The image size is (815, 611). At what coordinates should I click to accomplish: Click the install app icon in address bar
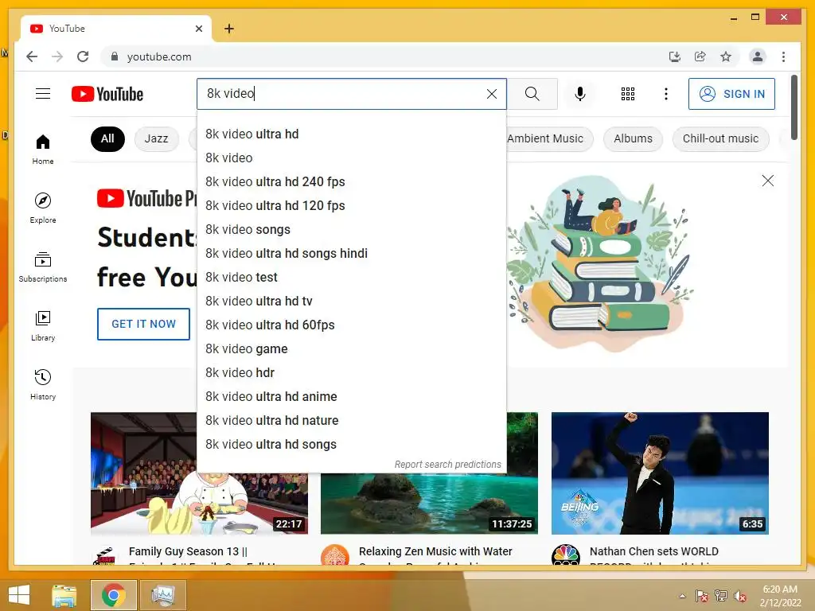pos(675,56)
